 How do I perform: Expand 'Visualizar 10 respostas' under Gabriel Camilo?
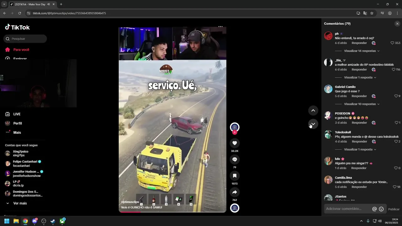click(362, 104)
